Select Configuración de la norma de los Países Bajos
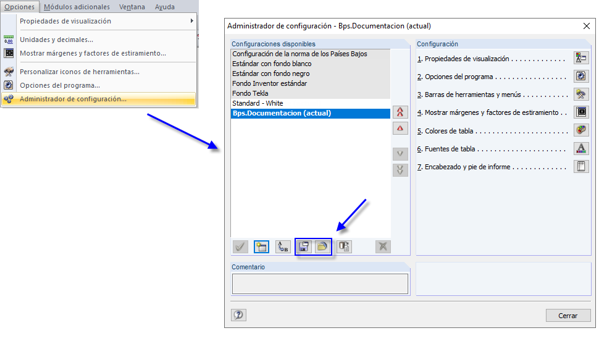This screenshot has width=599, height=341. (311, 54)
